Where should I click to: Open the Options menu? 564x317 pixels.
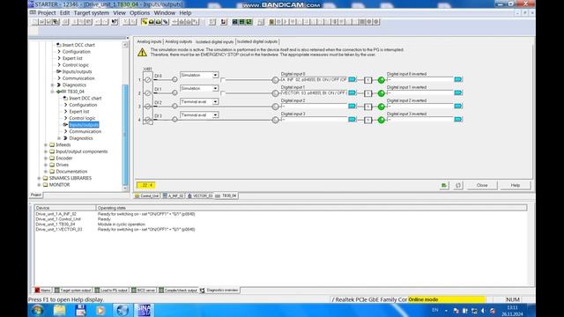(x=139, y=13)
